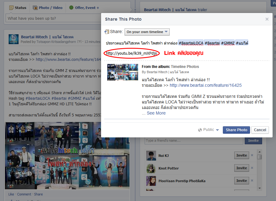The height and width of the screenshot is (201, 276).
Task: Click the #แบไต๋ hashtag in share dialog
Action: pyautogui.click(x=242, y=43)
